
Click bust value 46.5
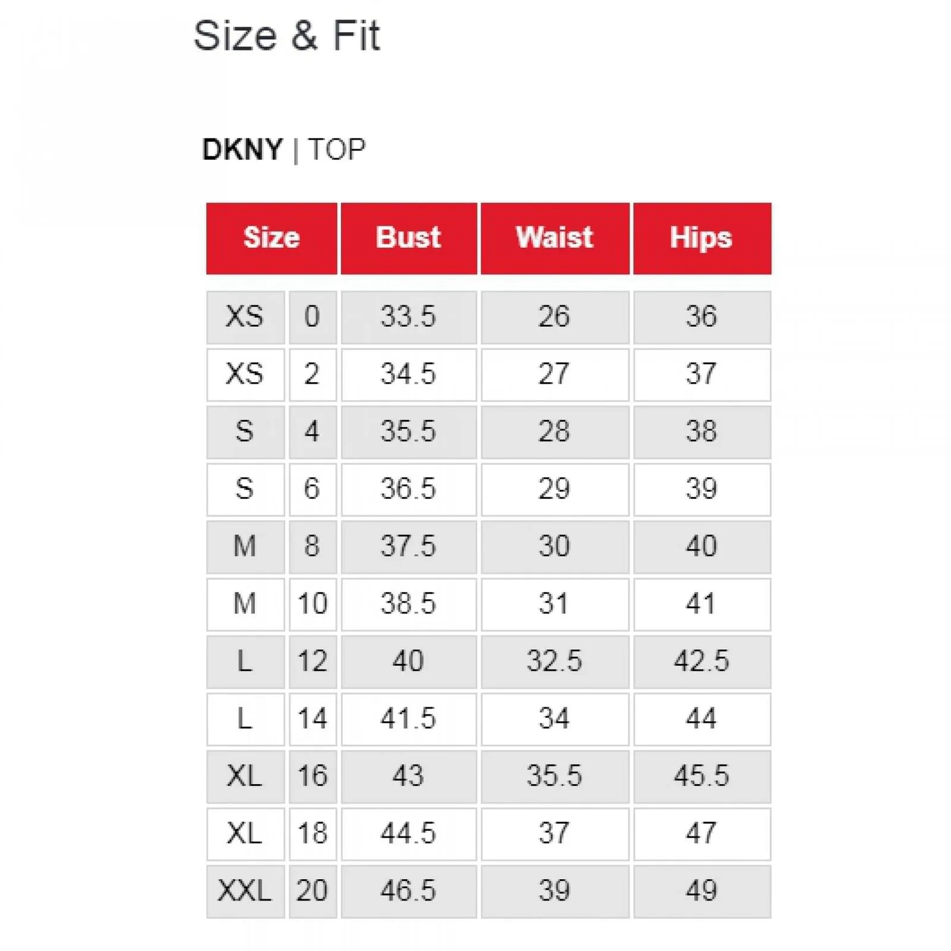[409, 892]
